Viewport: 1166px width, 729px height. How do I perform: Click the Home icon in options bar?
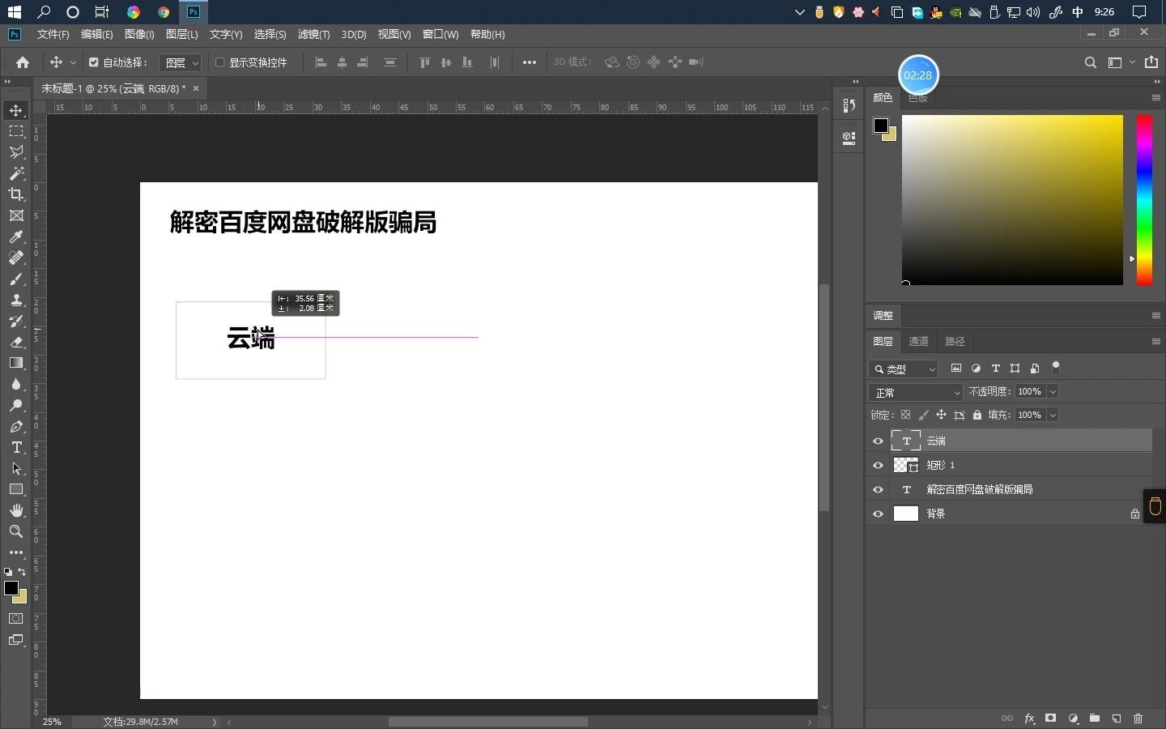pos(23,62)
